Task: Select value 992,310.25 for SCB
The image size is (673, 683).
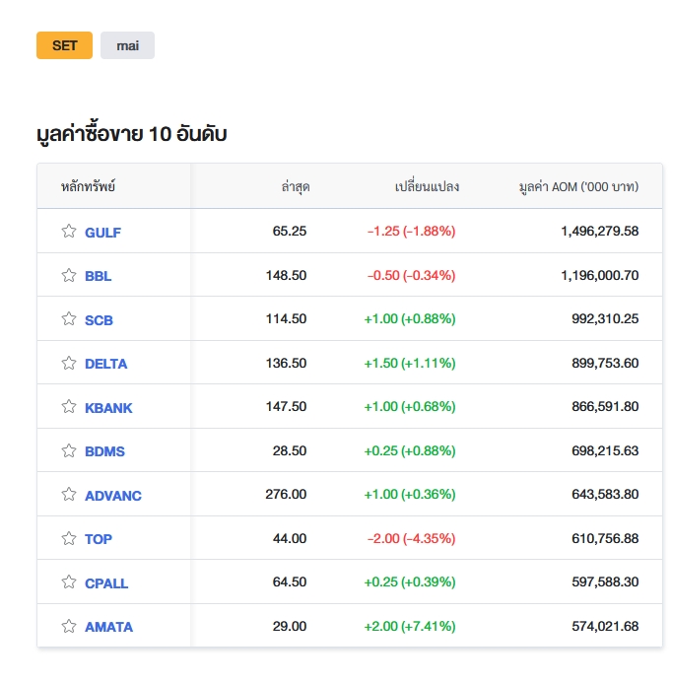Action: click(x=605, y=319)
